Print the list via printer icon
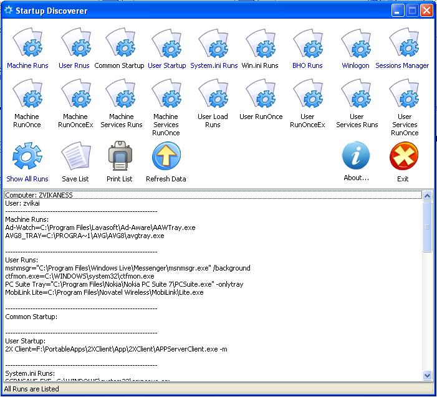Viewport: 437px width, 397px height. tap(120, 156)
